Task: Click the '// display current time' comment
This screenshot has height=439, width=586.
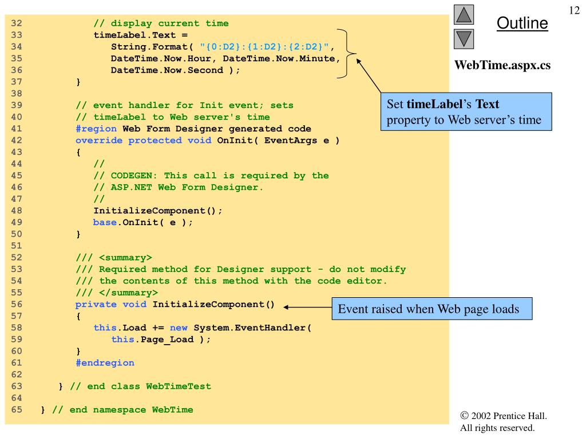Action: coord(161,23)
